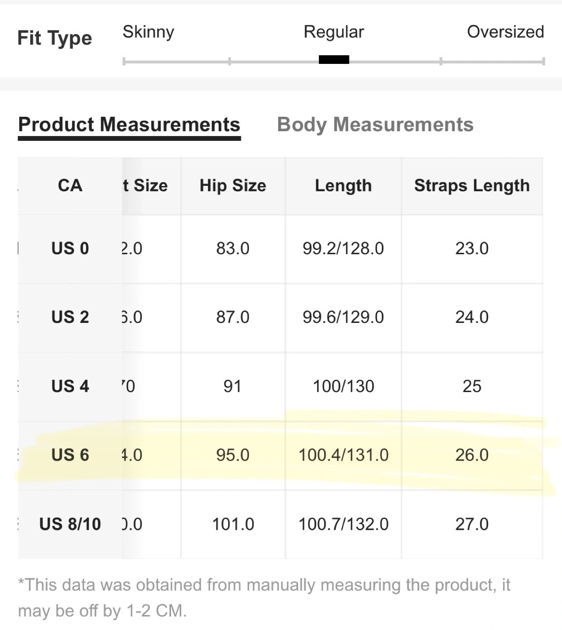Switch to the Body Measurements tab
Viewport: 562px width, 630px height.
click(x=375, y=125)
